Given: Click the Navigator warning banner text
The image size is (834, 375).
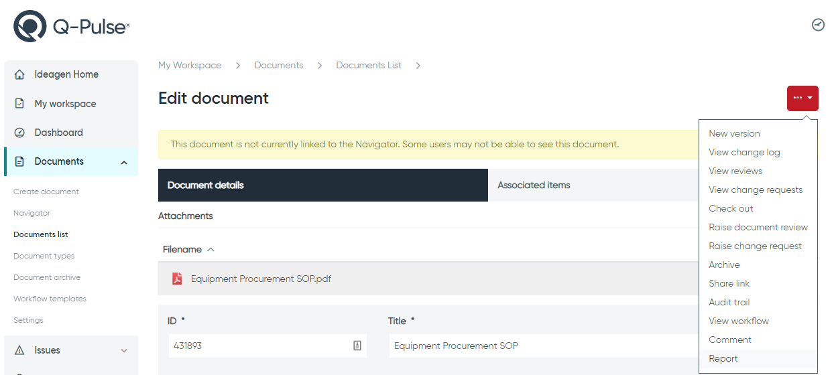Looking at the screenshot, I should [395, 144].
